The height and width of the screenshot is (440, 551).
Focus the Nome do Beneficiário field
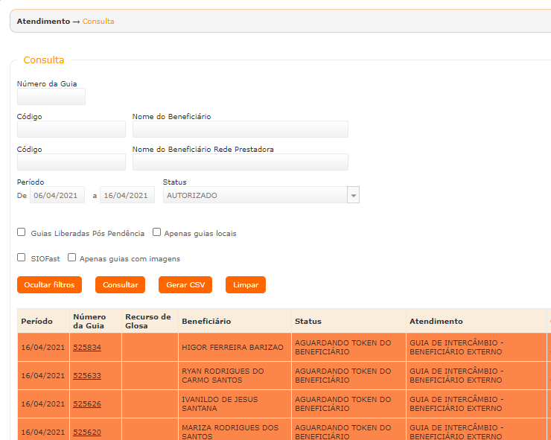click(x=240, y=130)
